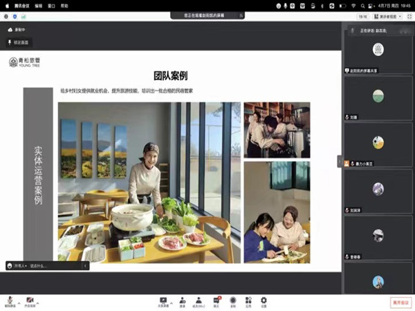Expand the microphone audio options arrow

(18, 300)
